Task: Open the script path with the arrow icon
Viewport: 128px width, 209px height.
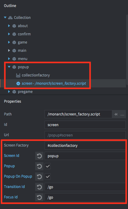Action: coord(116,114)
